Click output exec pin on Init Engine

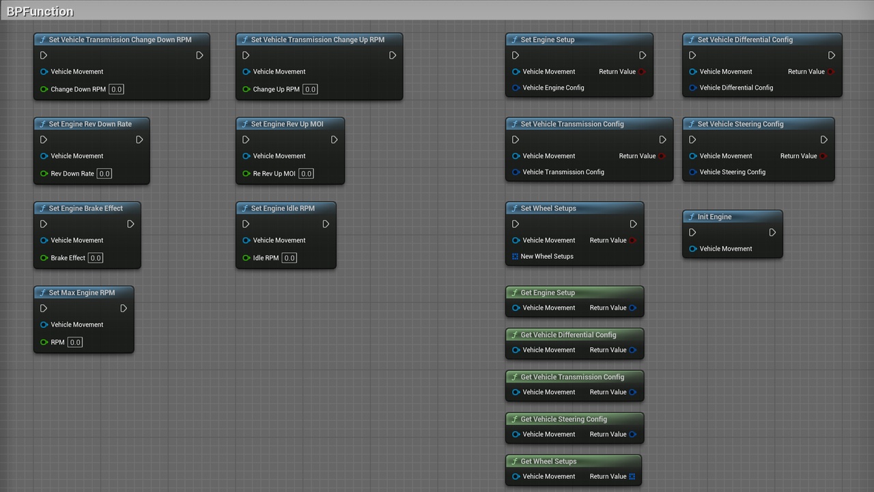[772, 232]
